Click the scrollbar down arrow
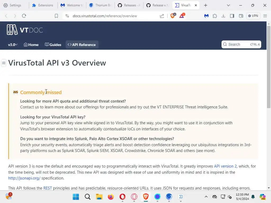This screenshot has width=271, height=203. click(269, 188)
